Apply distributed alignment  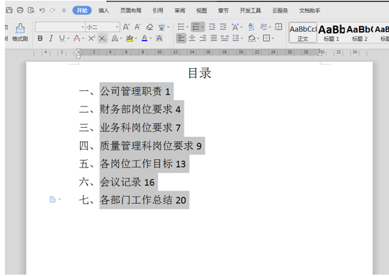click(x=225, y=38)
